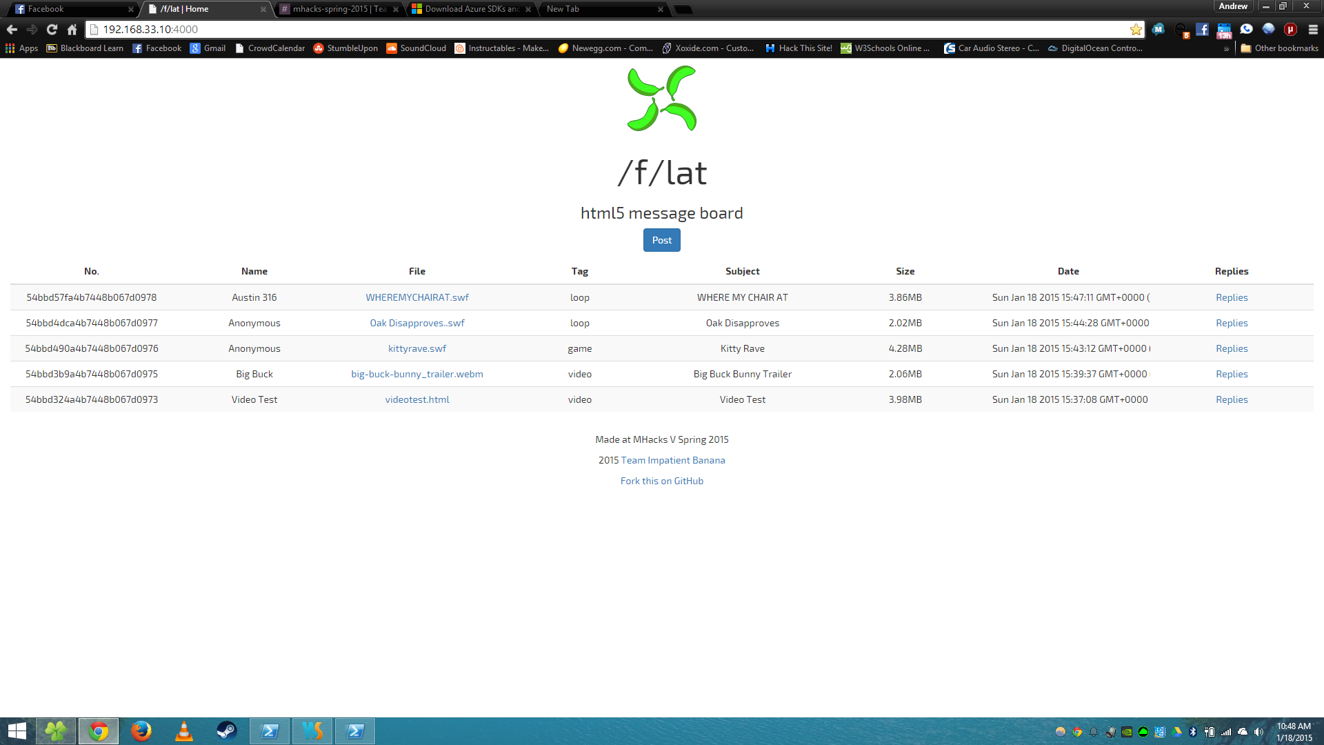This screenshot has width=1324, height=745.
Task: Click the browser home icon
Action: click(x=72, y=29)
